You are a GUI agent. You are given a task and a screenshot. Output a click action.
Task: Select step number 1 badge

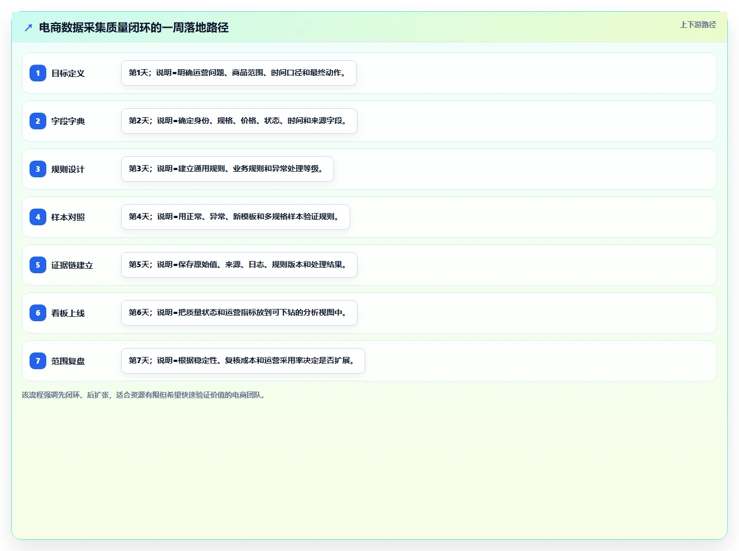click(38, 73)
